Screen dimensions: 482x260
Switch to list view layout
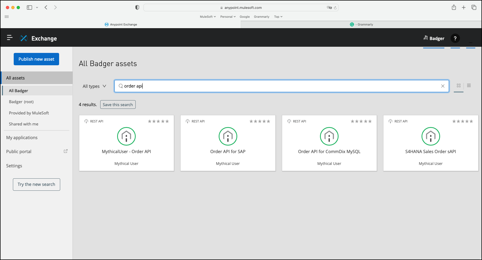click(x=469, y=85)
